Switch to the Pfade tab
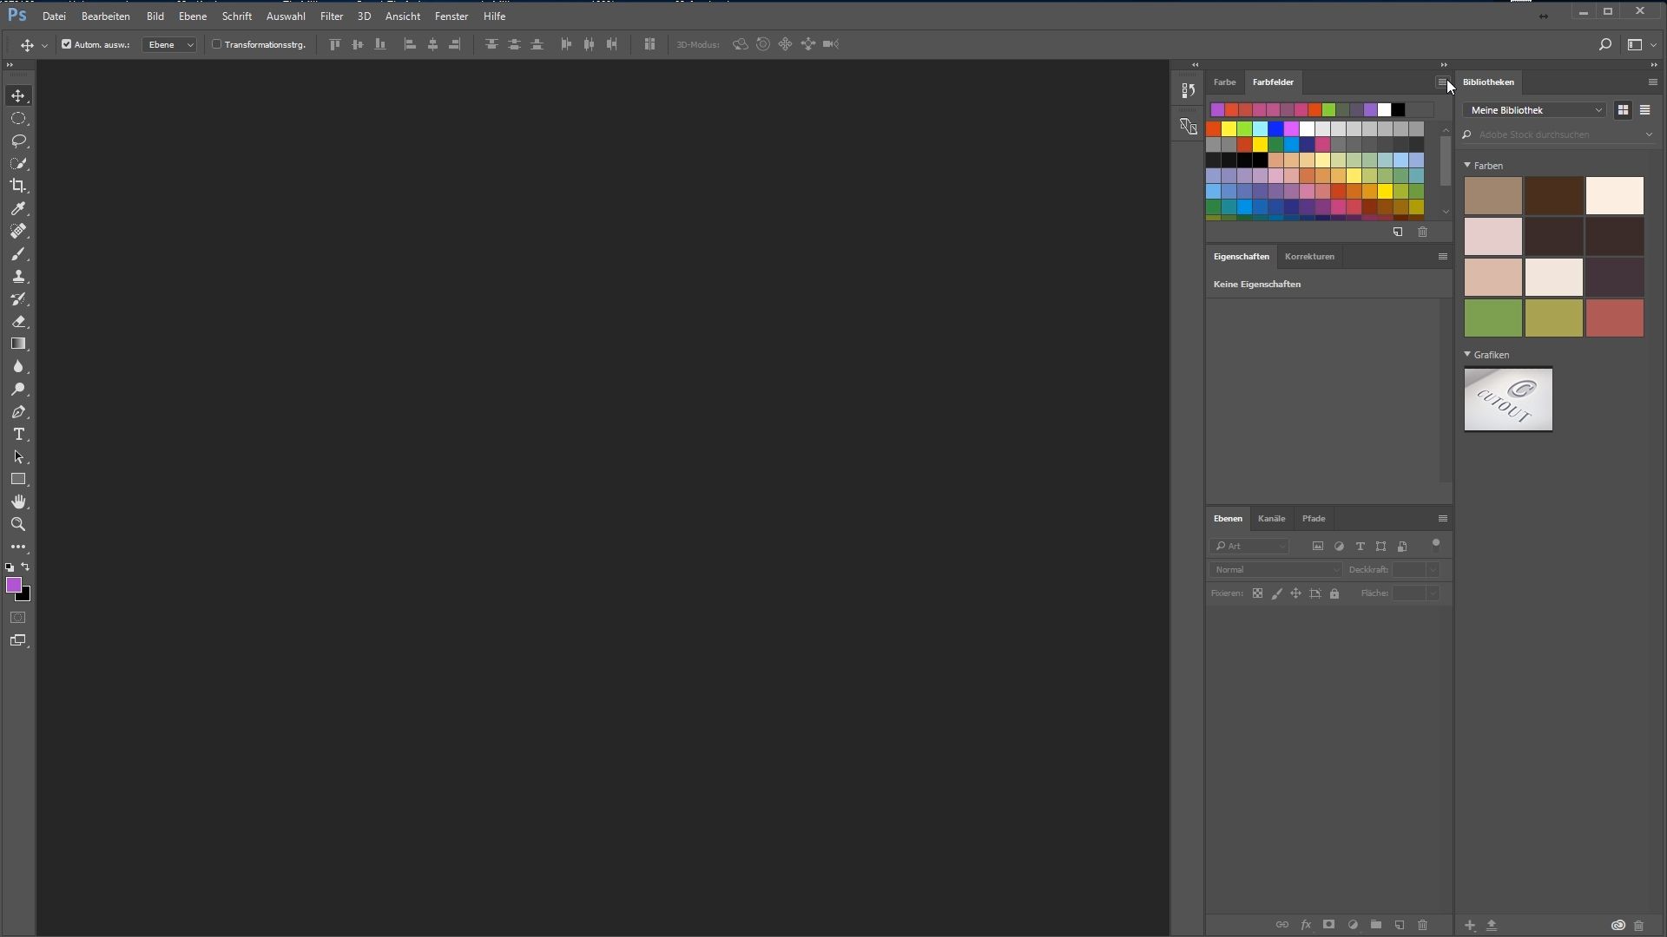Viewport: 1667px width, 937px height. pyautogui.click(x=1314, y=519)
